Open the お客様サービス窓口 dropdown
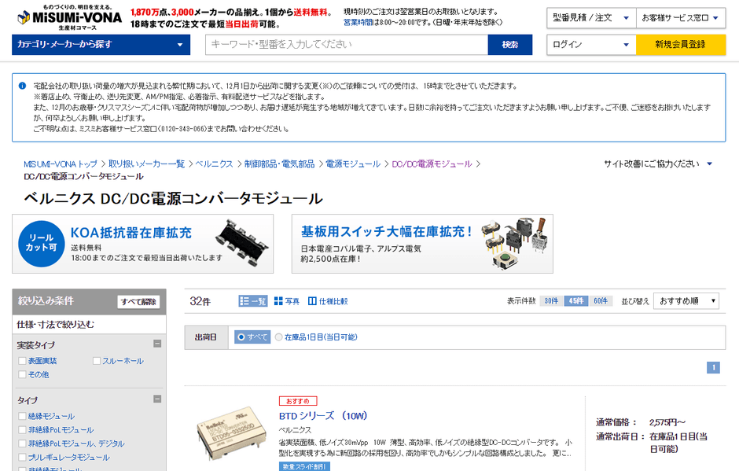739x471 pixels. point(681,18)
